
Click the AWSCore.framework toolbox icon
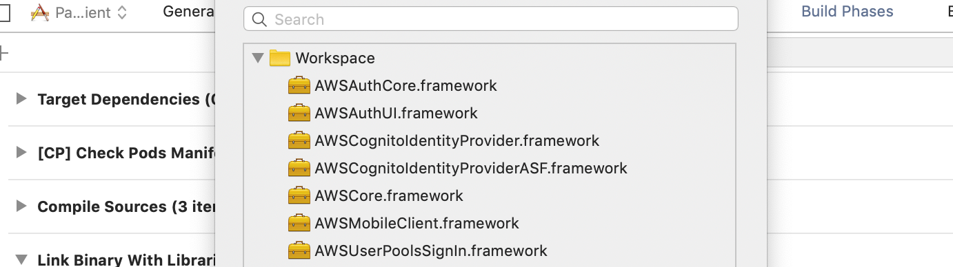(x=299, y=196)
